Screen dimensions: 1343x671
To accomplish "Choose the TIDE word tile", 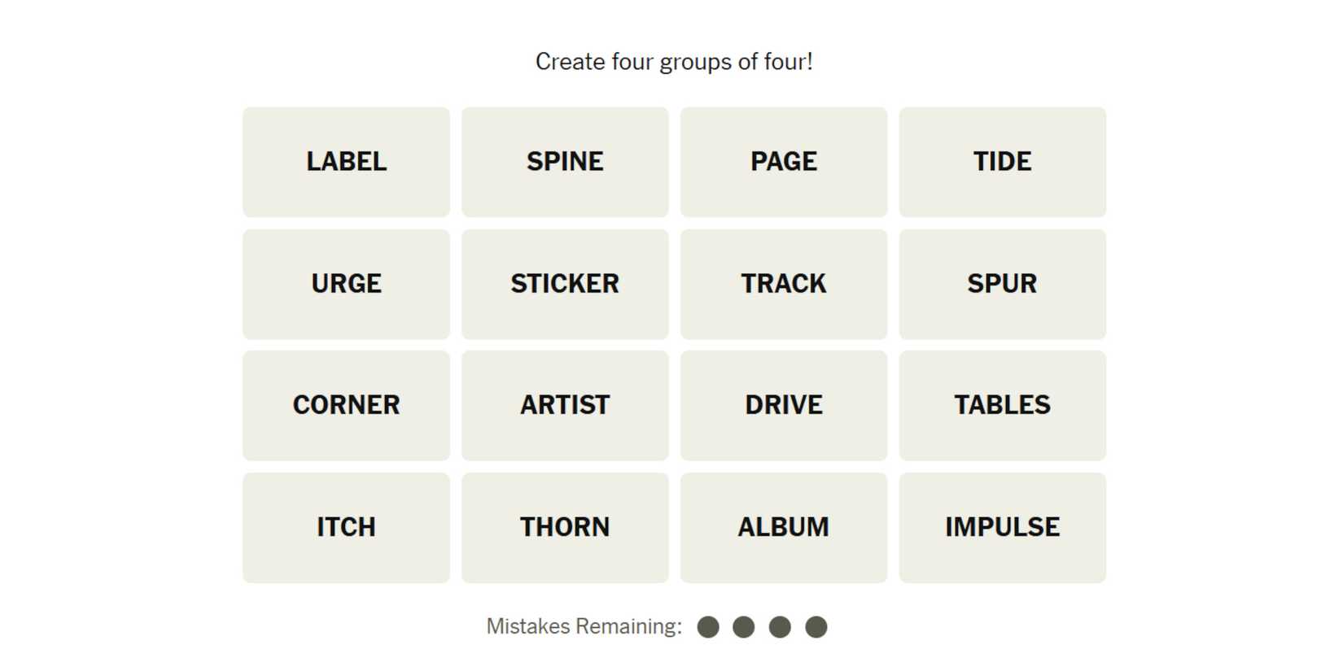I will (1002, 162).
